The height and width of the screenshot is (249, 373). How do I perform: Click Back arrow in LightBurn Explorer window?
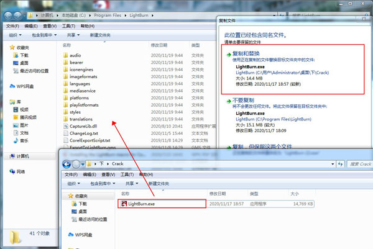[8, 16]
